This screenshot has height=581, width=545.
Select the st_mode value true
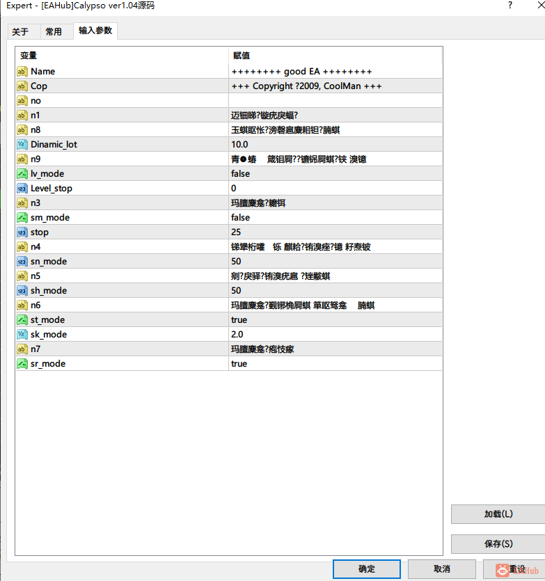(x=239, y=320)
